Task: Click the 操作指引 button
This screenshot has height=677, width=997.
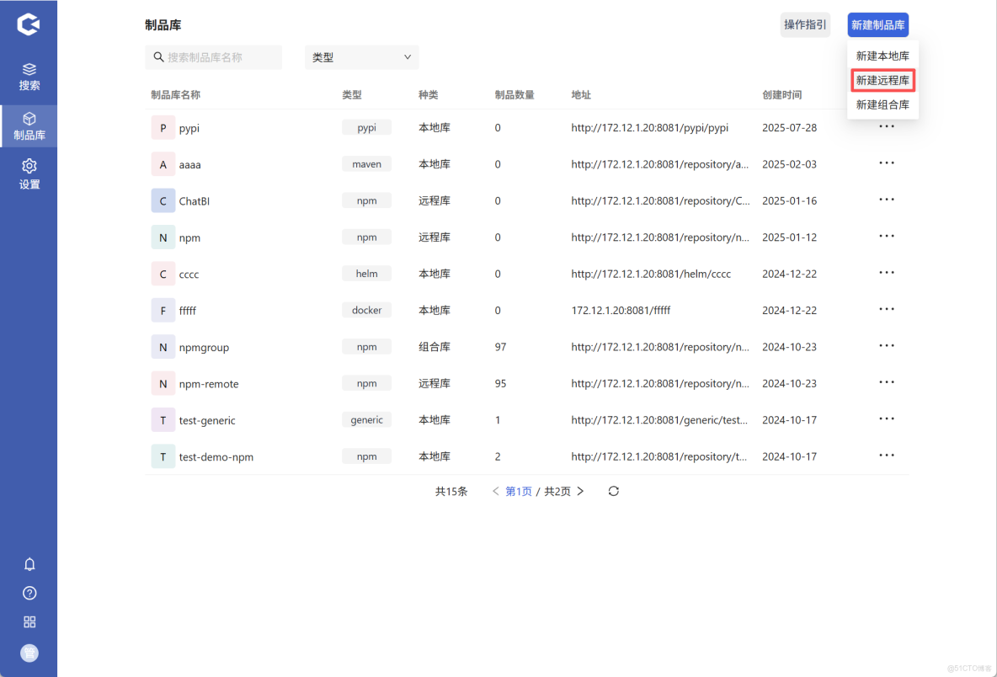Action: (804, 24)
